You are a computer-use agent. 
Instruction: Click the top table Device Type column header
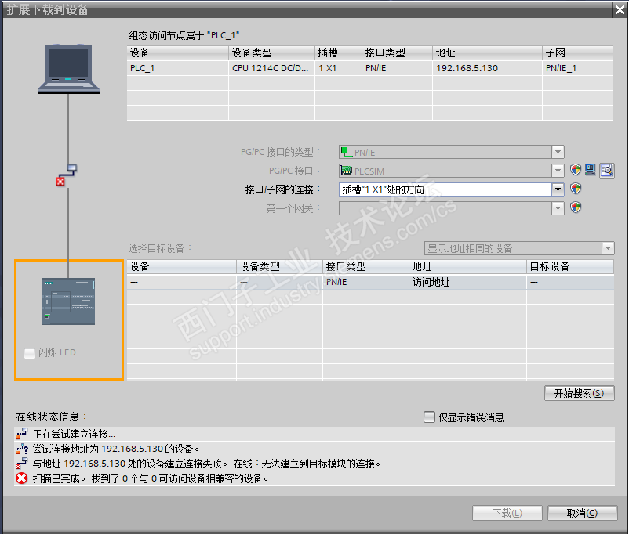(271, 53)
